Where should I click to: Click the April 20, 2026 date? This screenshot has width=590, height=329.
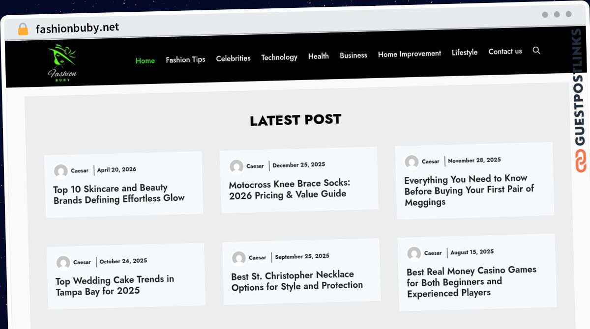pyautogui.click(x=117, y=170)
